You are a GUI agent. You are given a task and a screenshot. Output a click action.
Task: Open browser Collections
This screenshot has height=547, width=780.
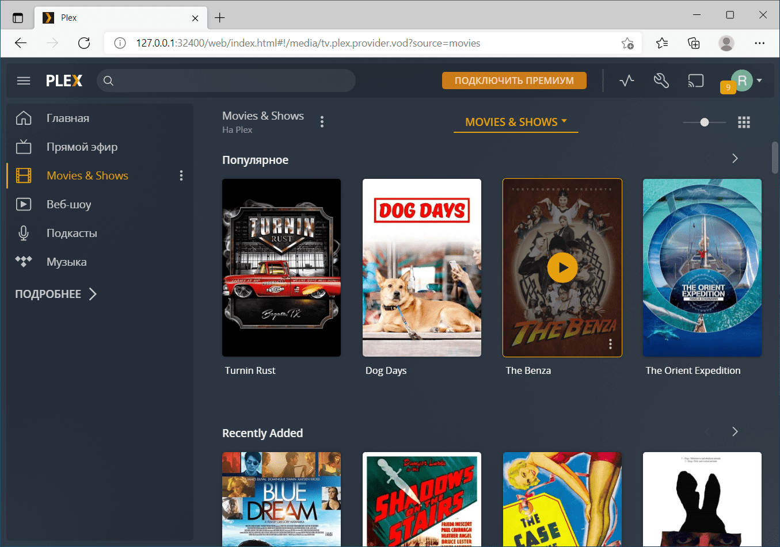click(x=694, y=43)
